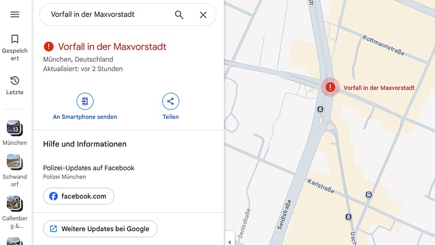Open the Schwandorf recent thumbnail
The width and height of the screenshot is (435, 245).
15,170
